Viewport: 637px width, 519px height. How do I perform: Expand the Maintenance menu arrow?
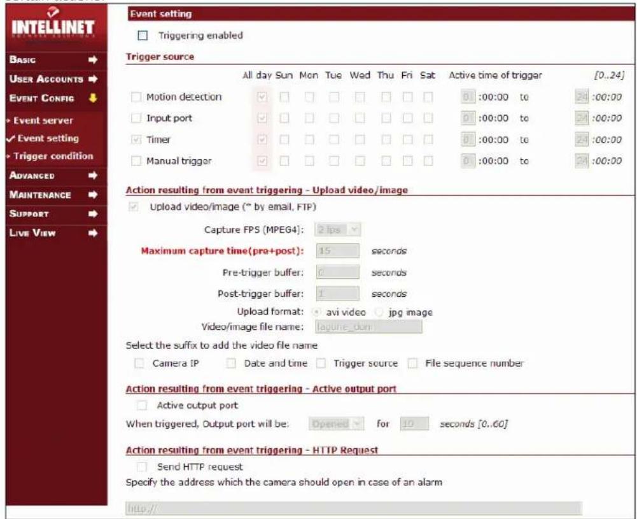point(93,195)
